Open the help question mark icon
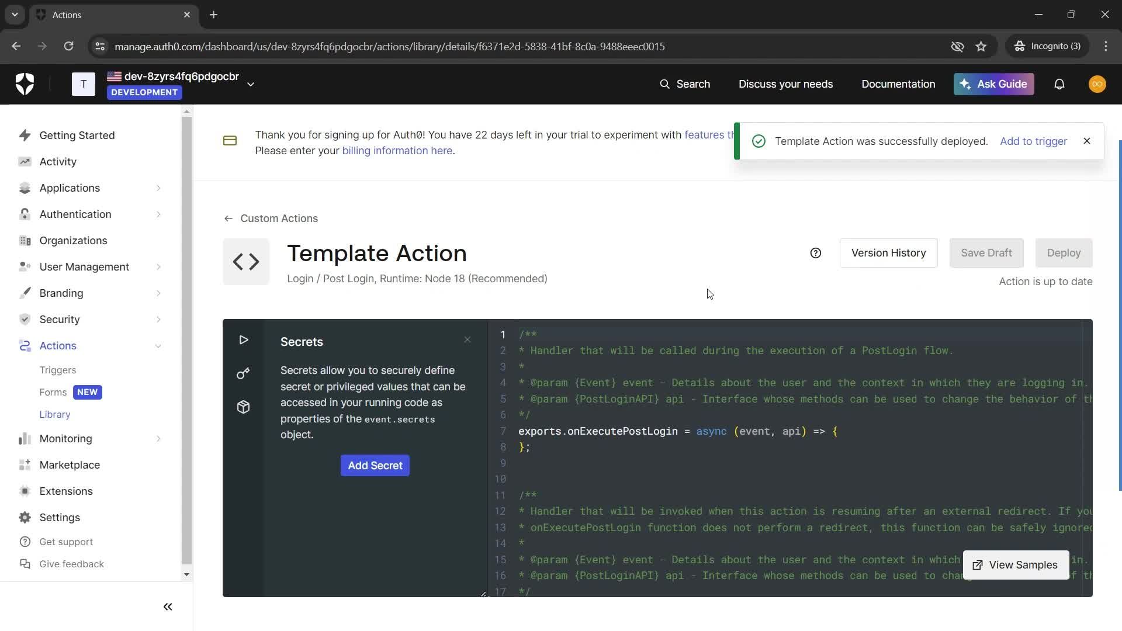Screen dimensions: 1122x631 (x=816, y=253)
